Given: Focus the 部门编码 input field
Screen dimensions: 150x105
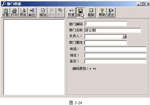Looking at the screenshot, I should [x=106, y=24].
